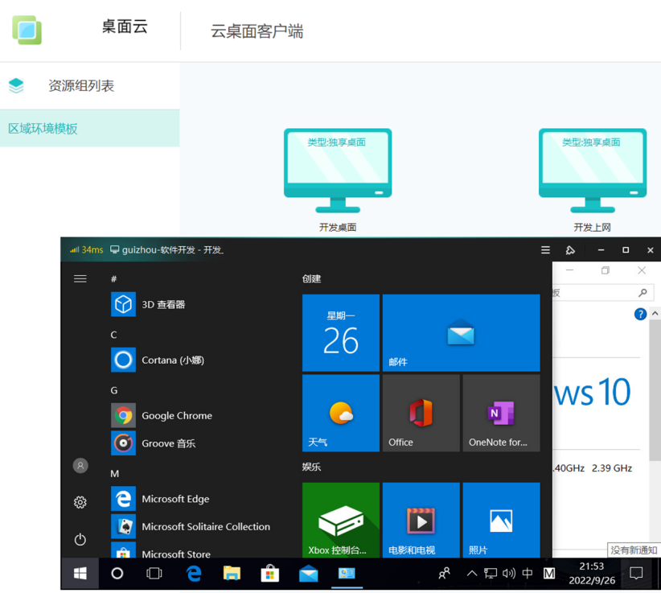
Task: Click the 资源组列表 header
Action: [81, 86]
